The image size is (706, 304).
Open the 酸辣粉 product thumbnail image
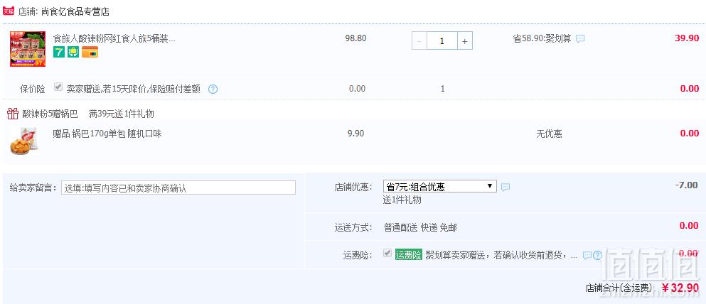pos(28,49)
